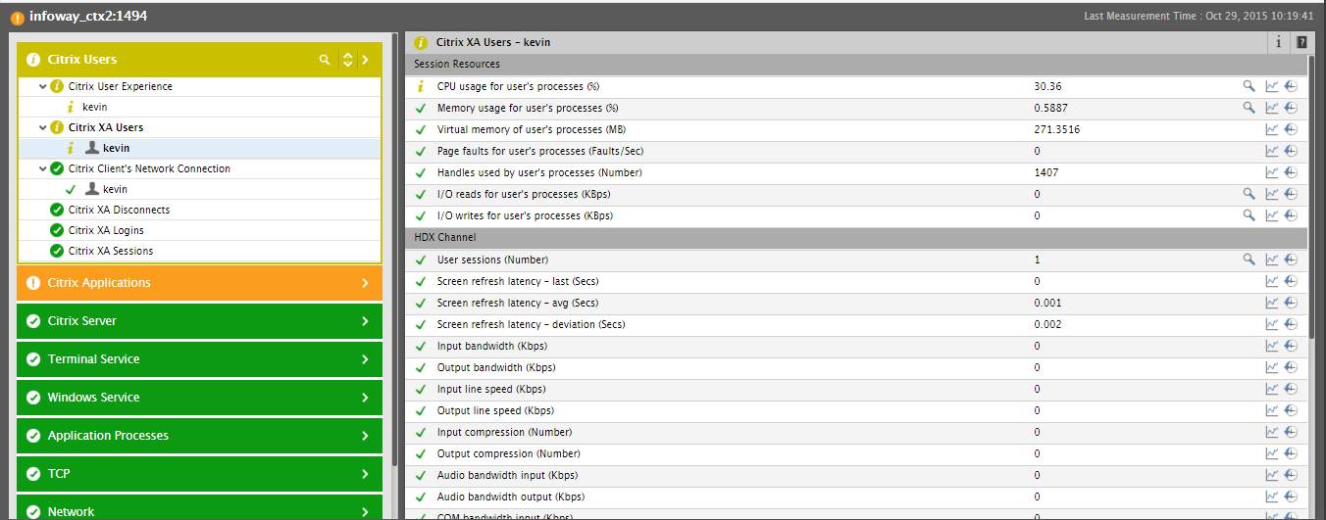Expand the Citrix Applications layer
This screenshot has height=520, width=1326.
[x=199, y=282]
